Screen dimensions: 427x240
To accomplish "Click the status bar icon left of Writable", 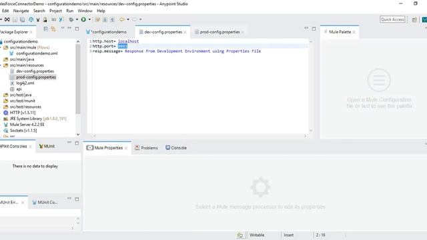I will [240, 235].
